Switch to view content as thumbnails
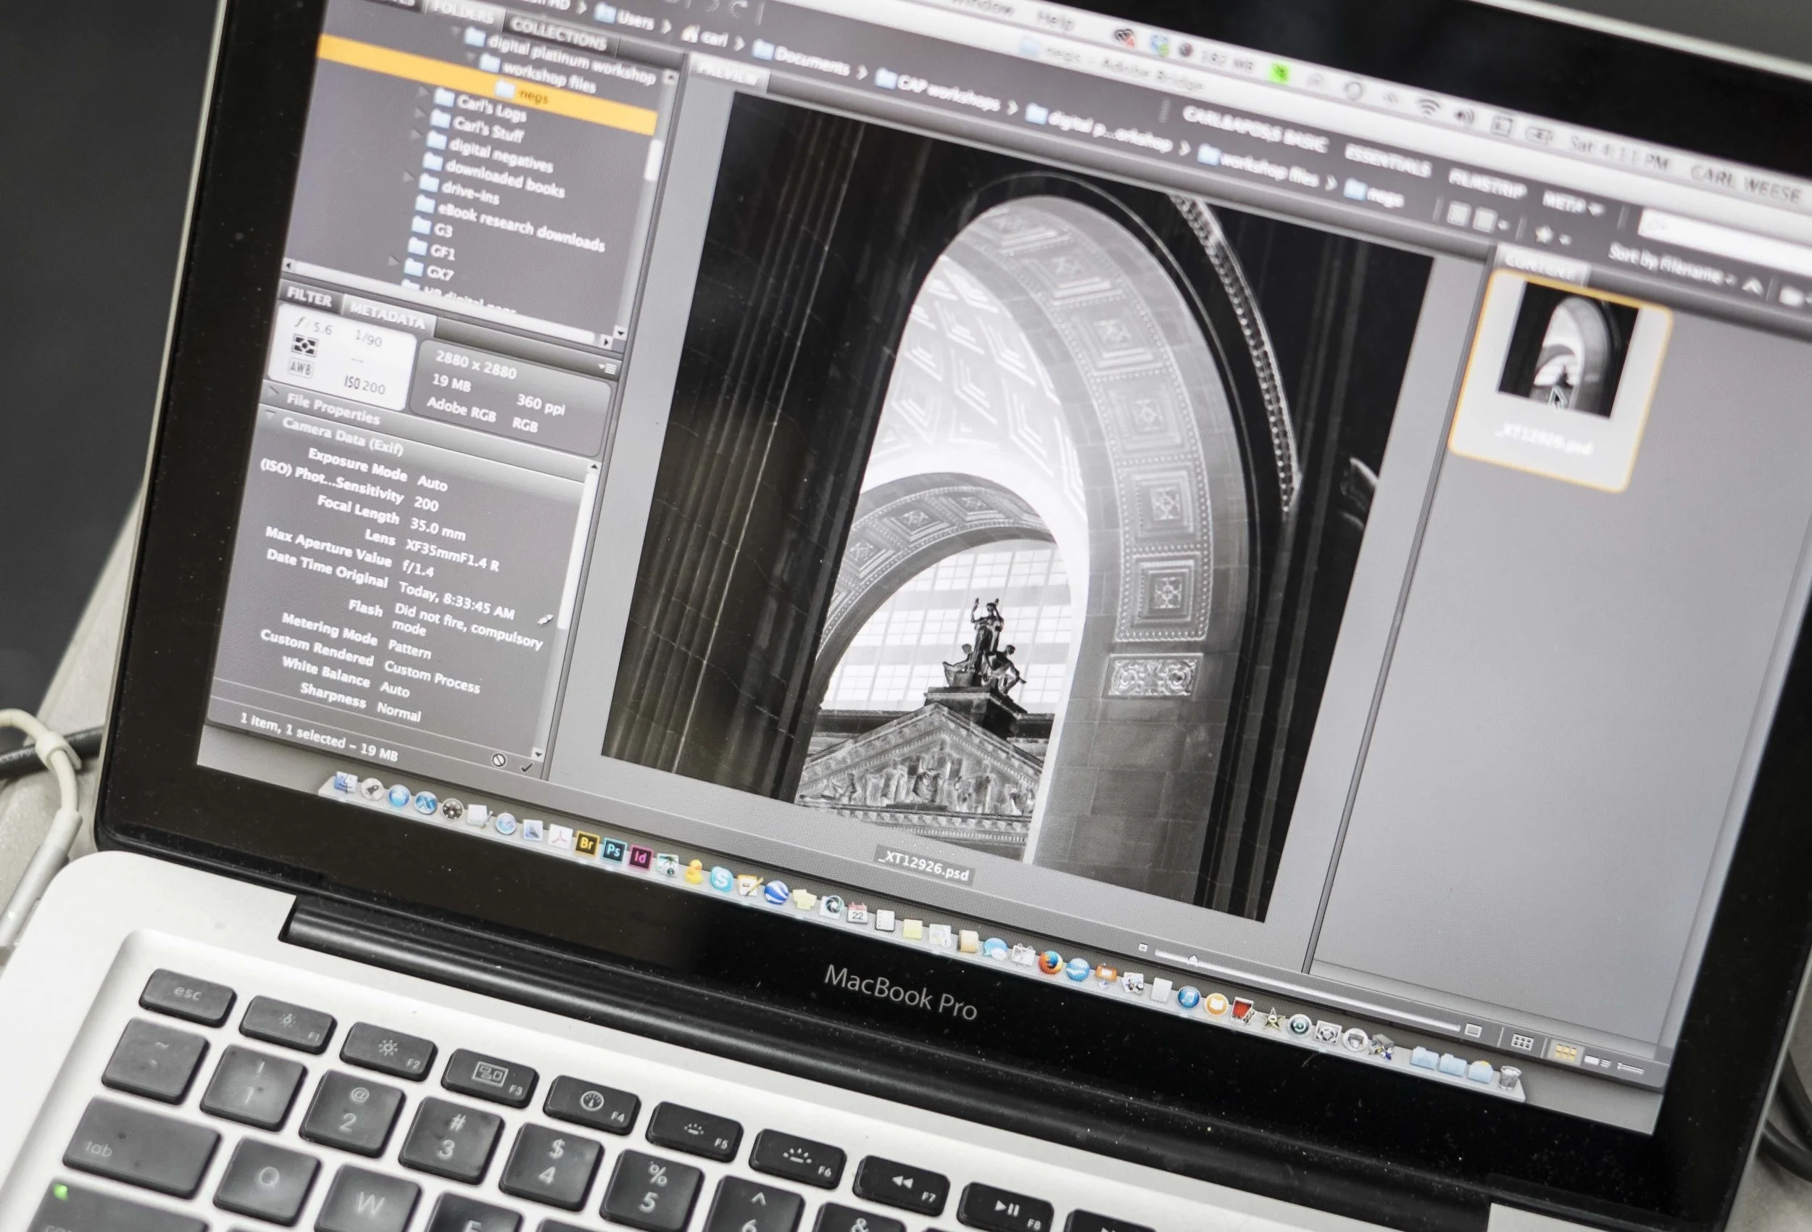This screenshot has height=1232, width=1812. (x=1565, y=1053)
